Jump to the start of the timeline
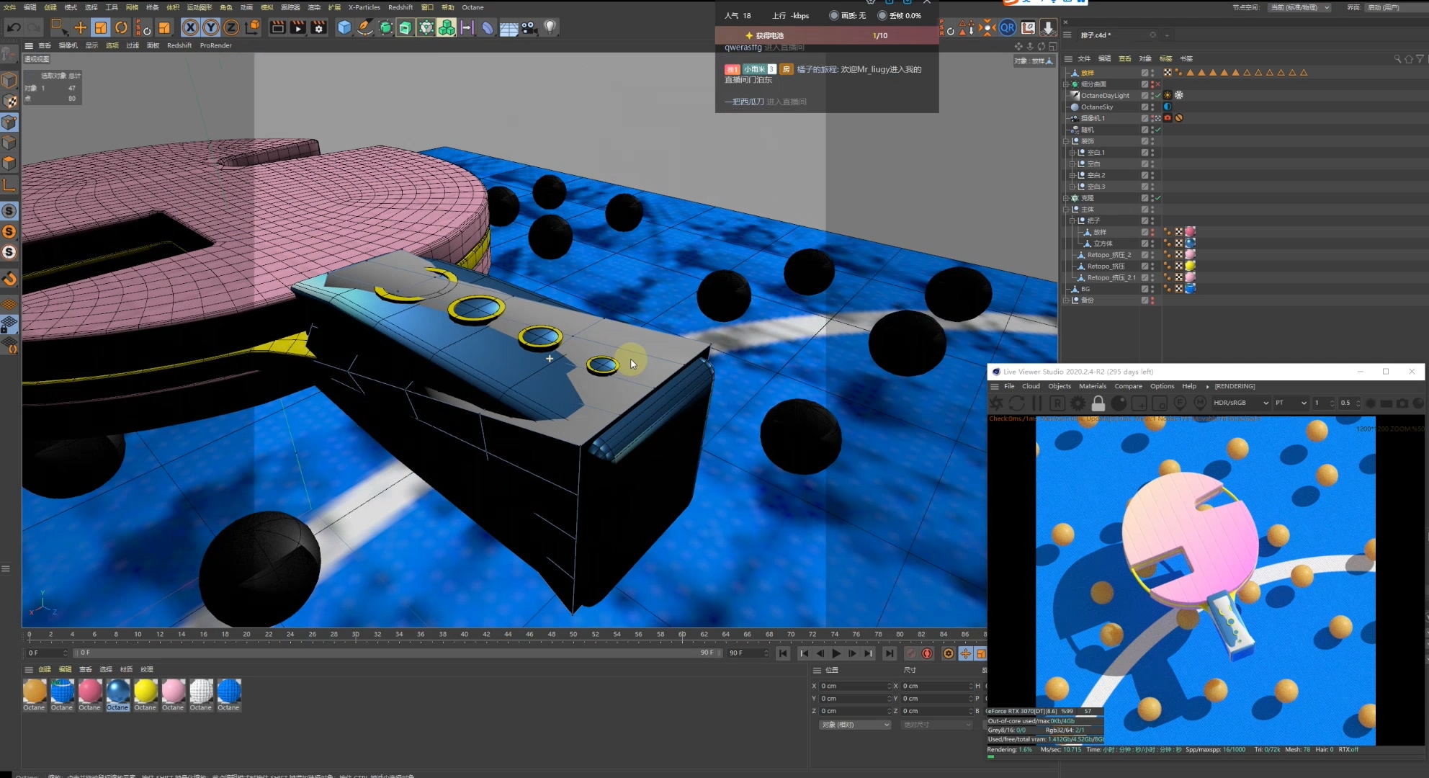The image size is (1429, 778). pyautogui.click(x=783, y=653)
